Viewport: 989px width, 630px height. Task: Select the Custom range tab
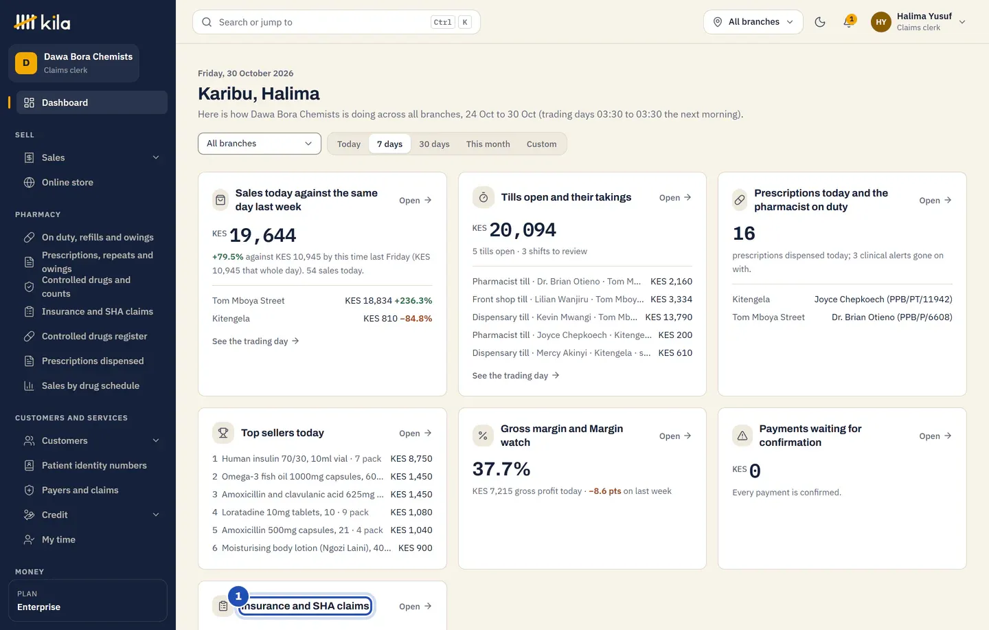pos(542,144)
